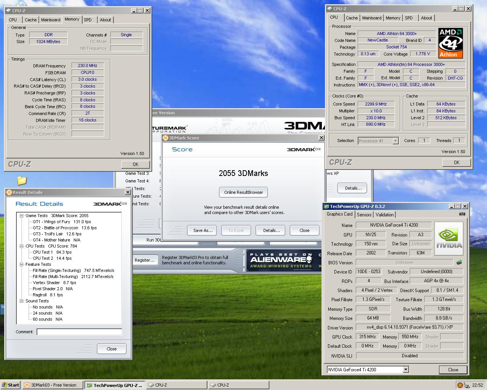The height and width of the screenshot is (390, 487).
Task: Open the Cache tab in processor CPU-Z window
Action: coord(352,18)
